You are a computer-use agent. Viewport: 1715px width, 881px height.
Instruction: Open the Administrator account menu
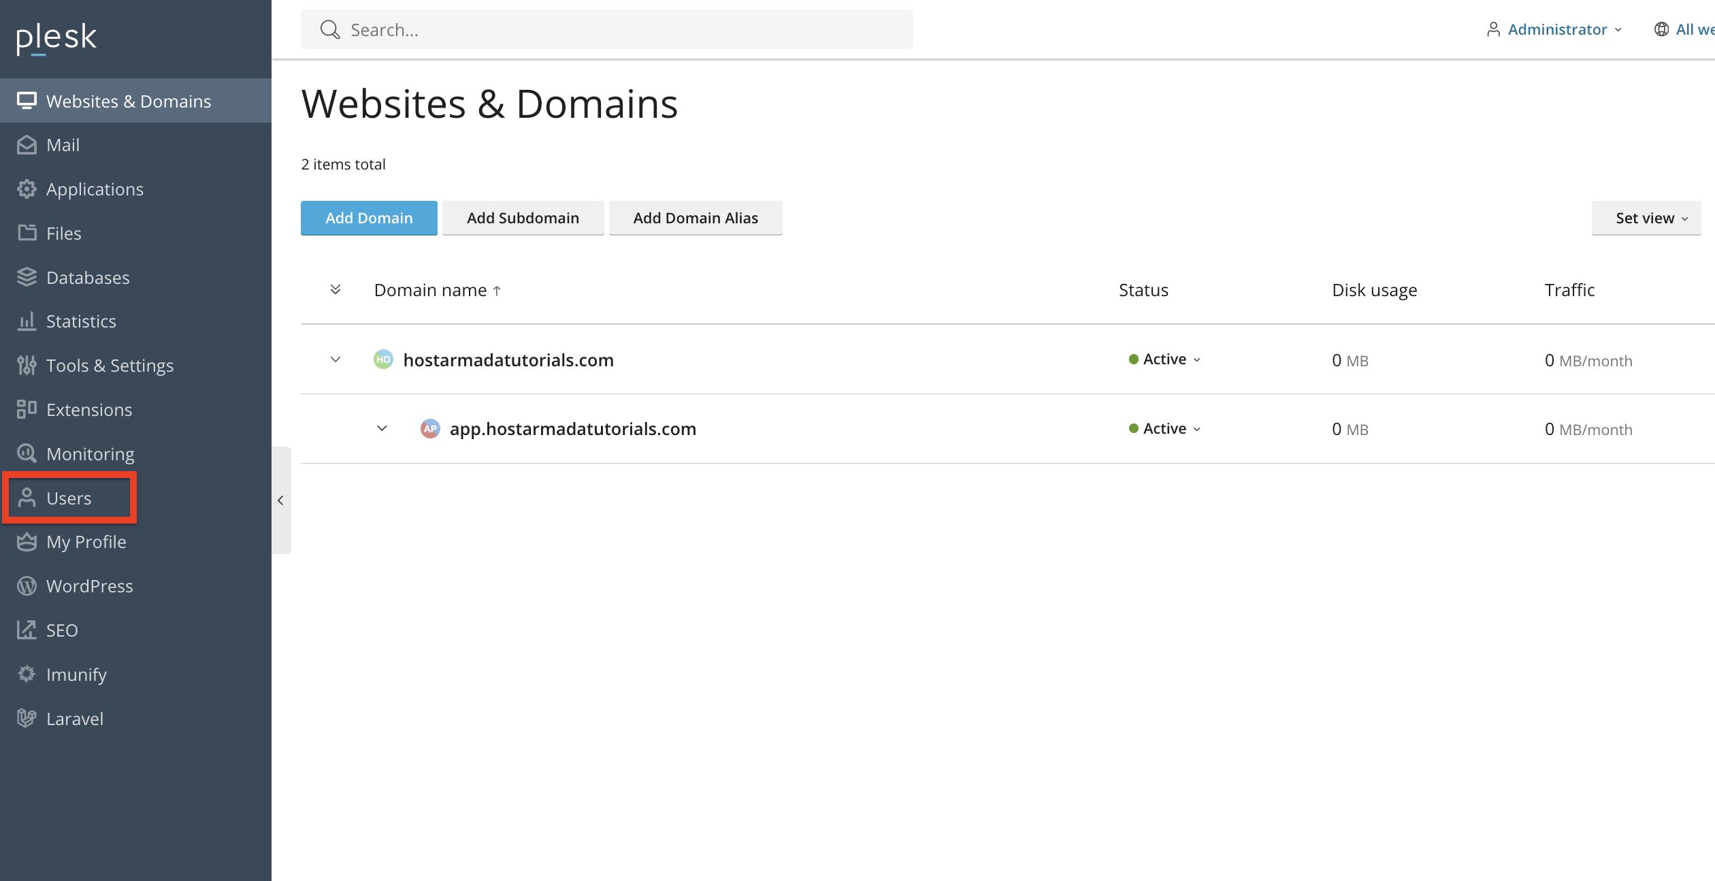tap(1554, 29)
